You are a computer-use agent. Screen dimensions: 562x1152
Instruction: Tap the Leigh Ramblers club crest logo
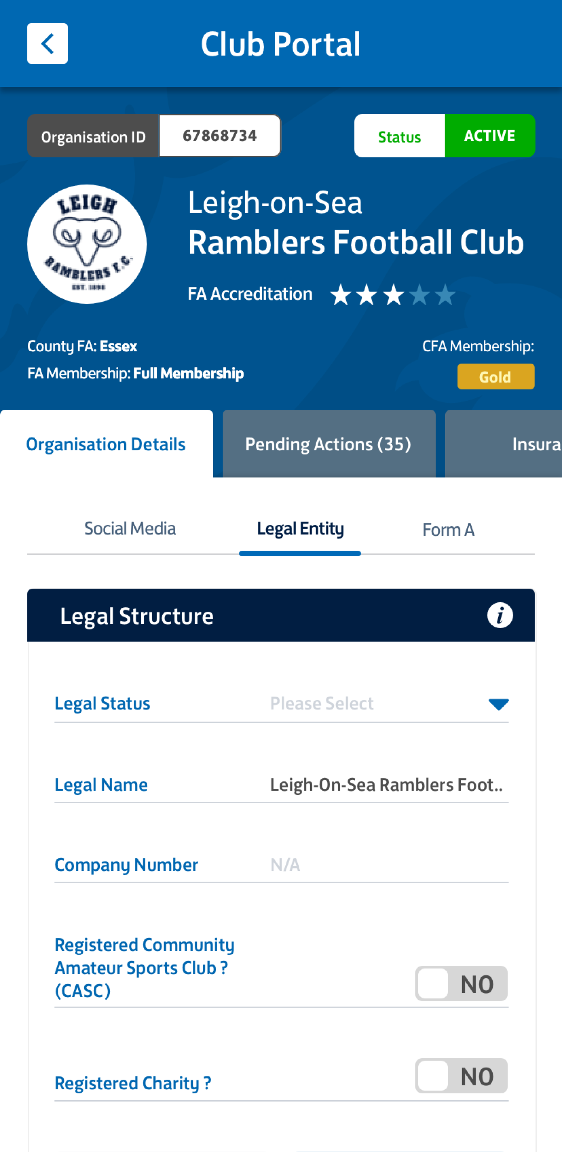pos(87,244)
